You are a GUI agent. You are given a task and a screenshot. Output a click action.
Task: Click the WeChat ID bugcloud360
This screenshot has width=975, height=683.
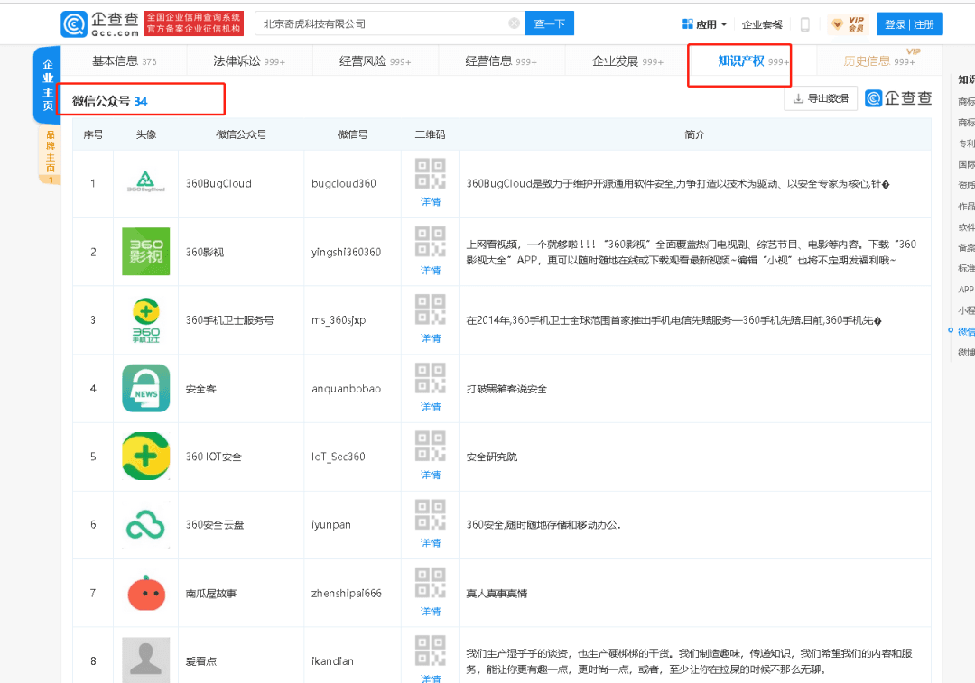click(x=344, y=183)
